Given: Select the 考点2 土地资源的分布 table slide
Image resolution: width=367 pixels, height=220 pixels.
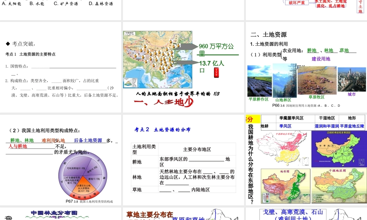Looking at the screenshot, I should (x=183, y=160).
